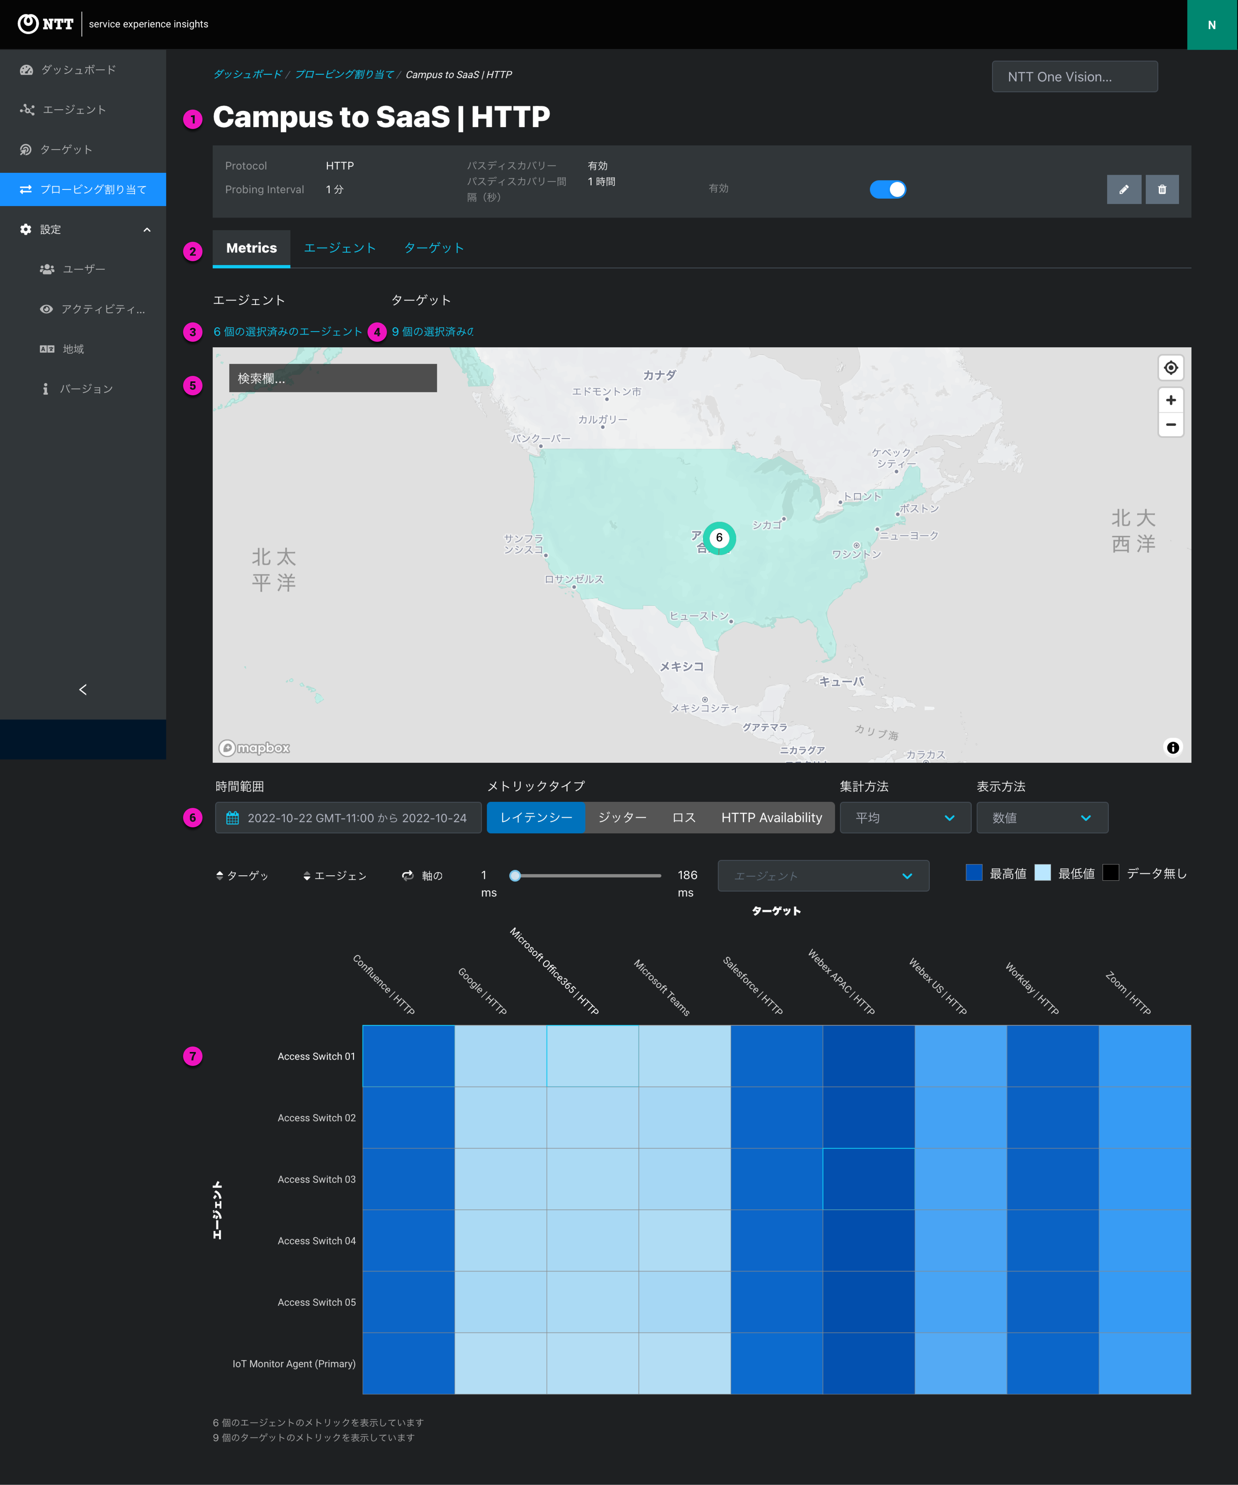Go to プロービング割り当て breadcrumb link

[x=344, y=74]
